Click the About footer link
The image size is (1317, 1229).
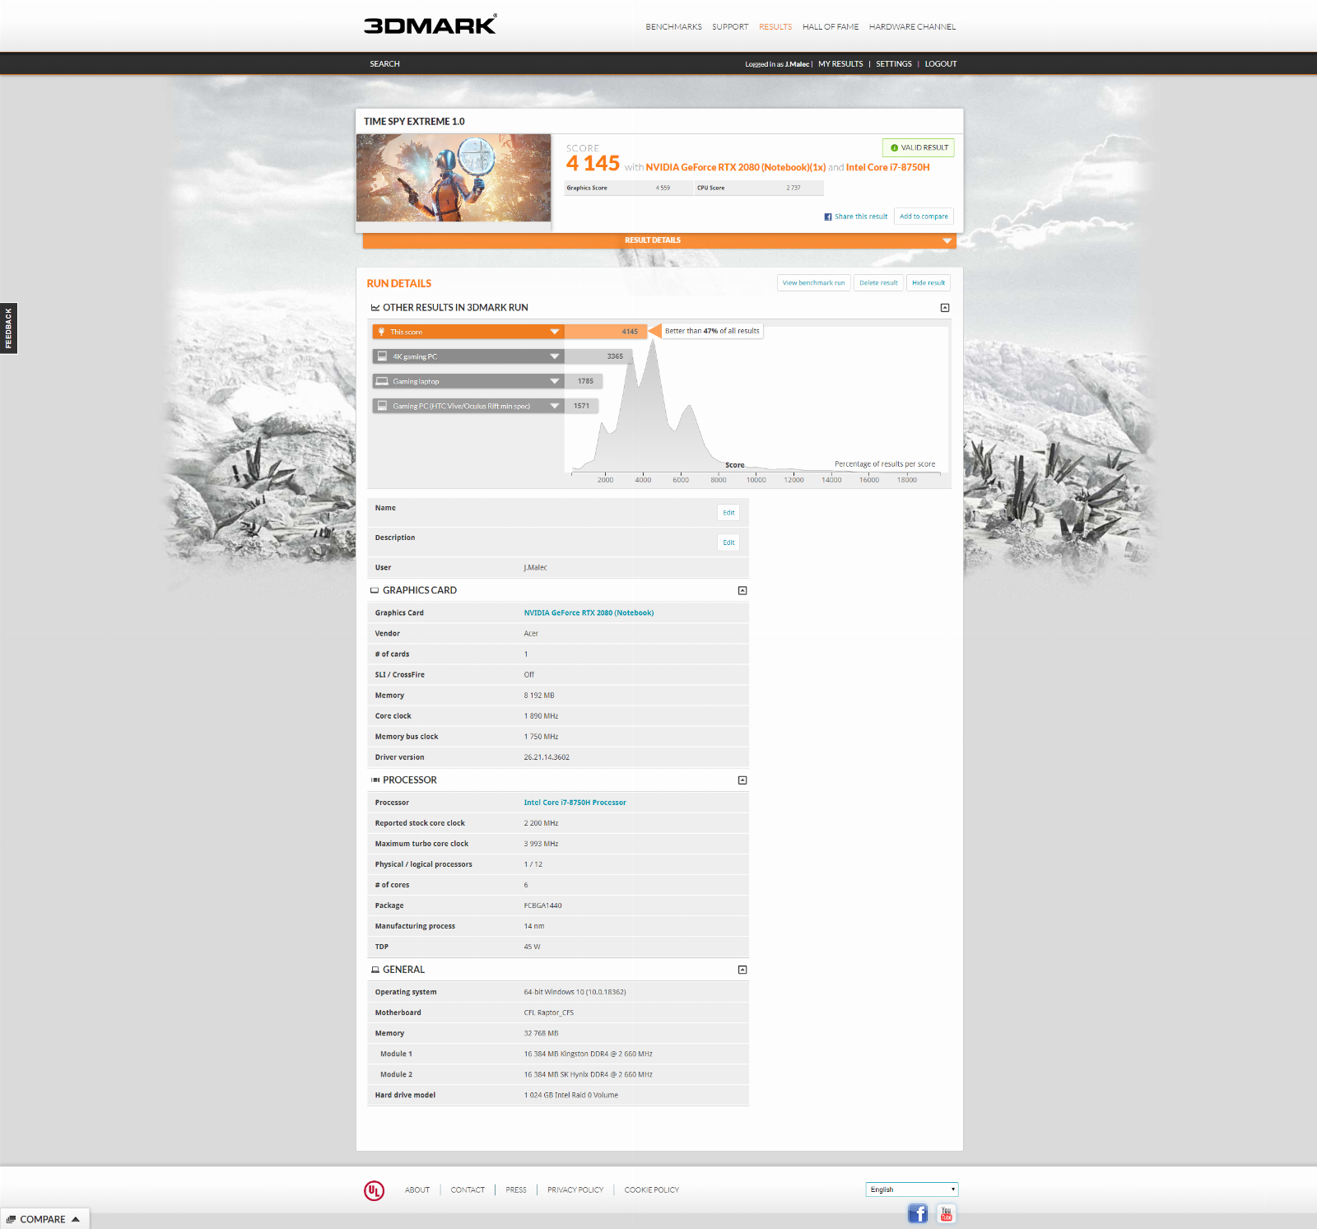coord(417,1190)
